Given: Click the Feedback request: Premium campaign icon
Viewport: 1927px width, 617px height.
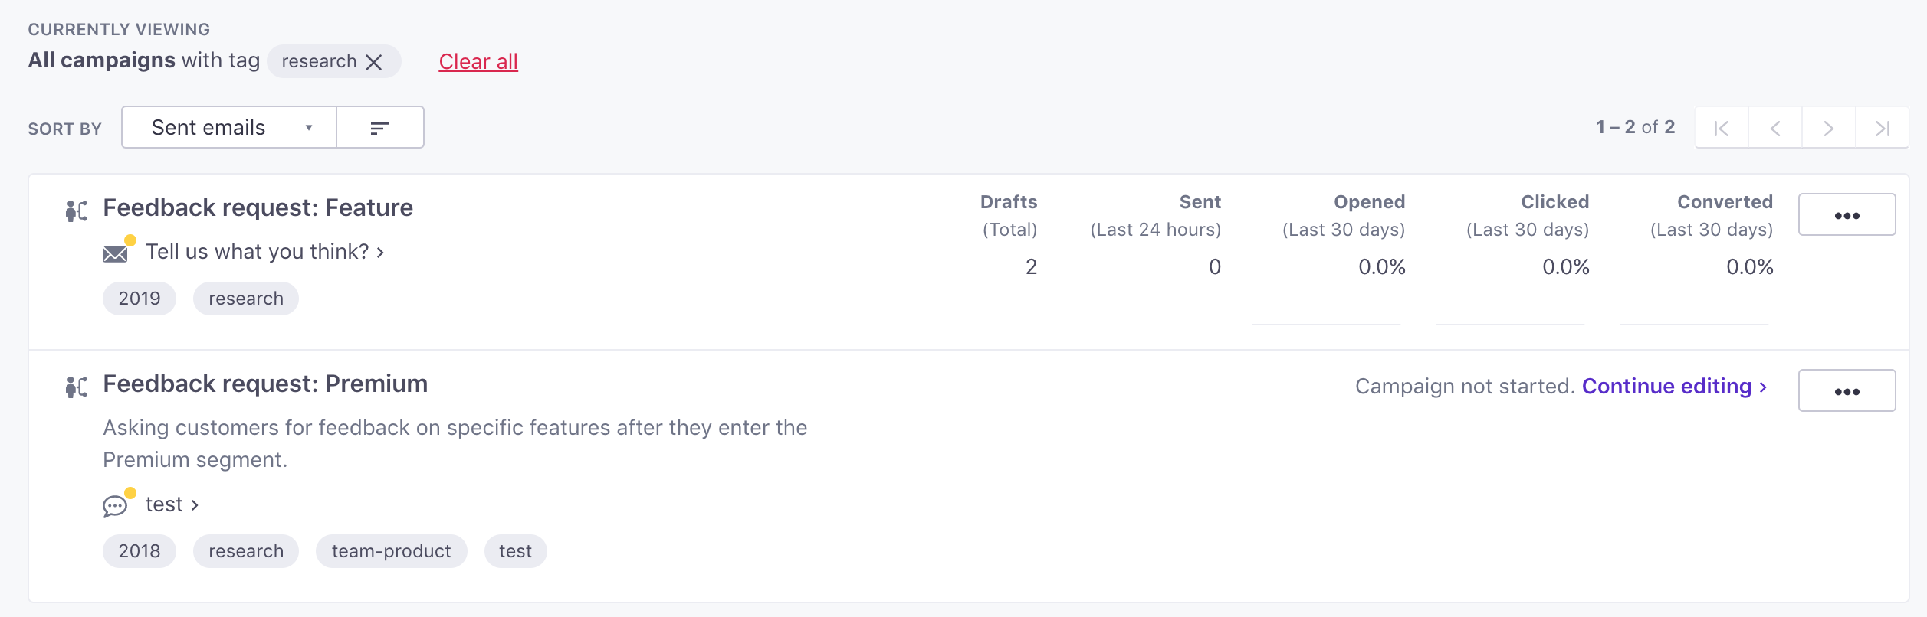Looking at the screenshot, I should click(x=77, y=387).
